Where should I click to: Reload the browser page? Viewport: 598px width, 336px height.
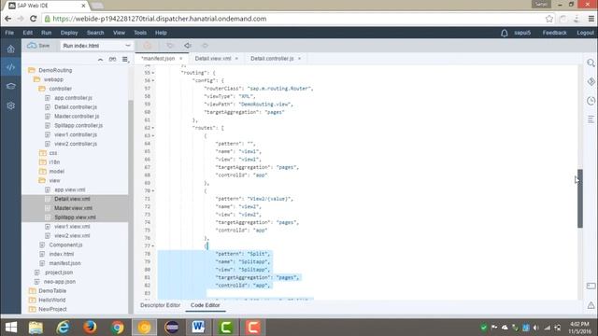34,19
